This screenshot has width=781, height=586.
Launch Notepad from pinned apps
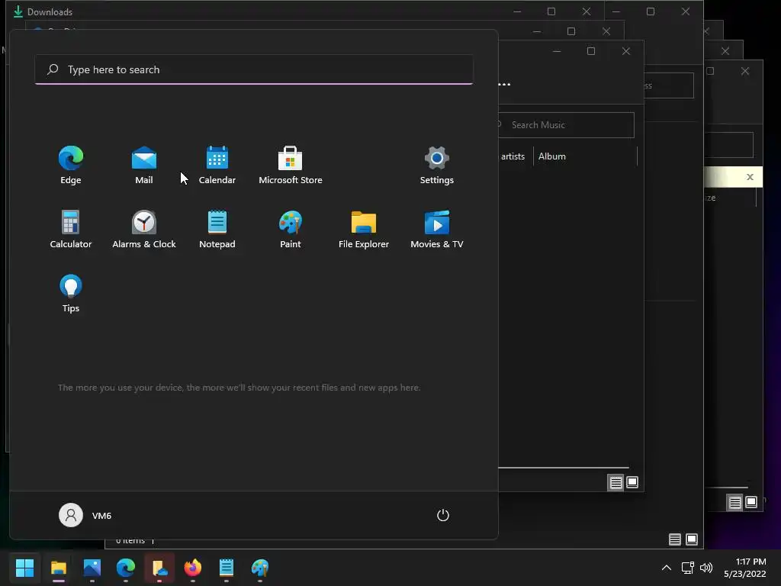coord(217,230)
